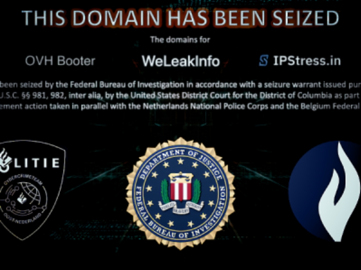
Task: Click the word DOMAIN in the heading
Action: (x=117, y=18)
